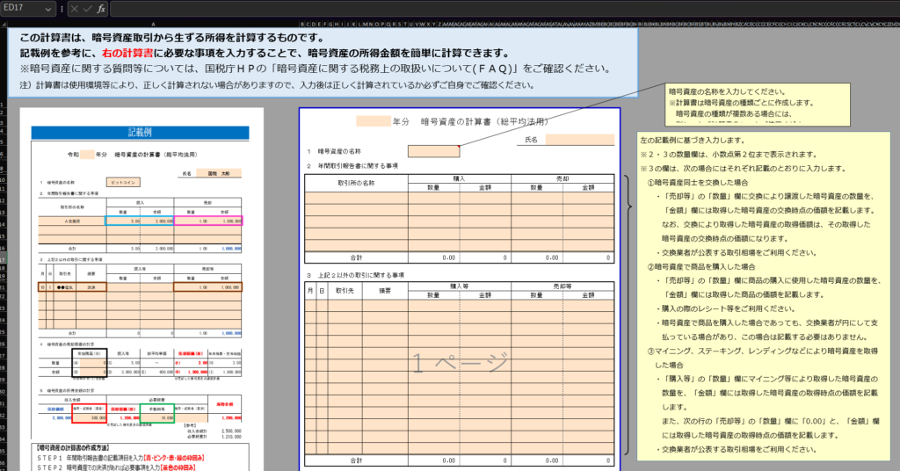Viewport: 900px width, 471px height.
Task: Click the Select All corner triangle
Action: click(4, 24)
